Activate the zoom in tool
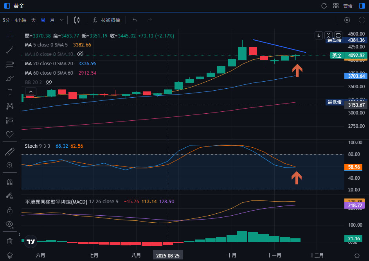 (x=10, y=165)
